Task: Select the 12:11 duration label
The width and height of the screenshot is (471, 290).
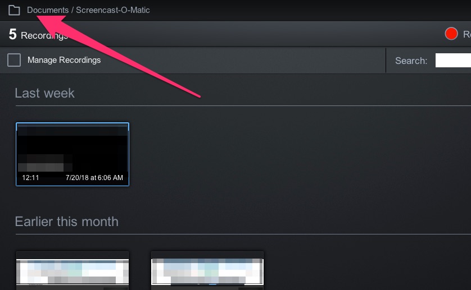Action: click(30, 178)
